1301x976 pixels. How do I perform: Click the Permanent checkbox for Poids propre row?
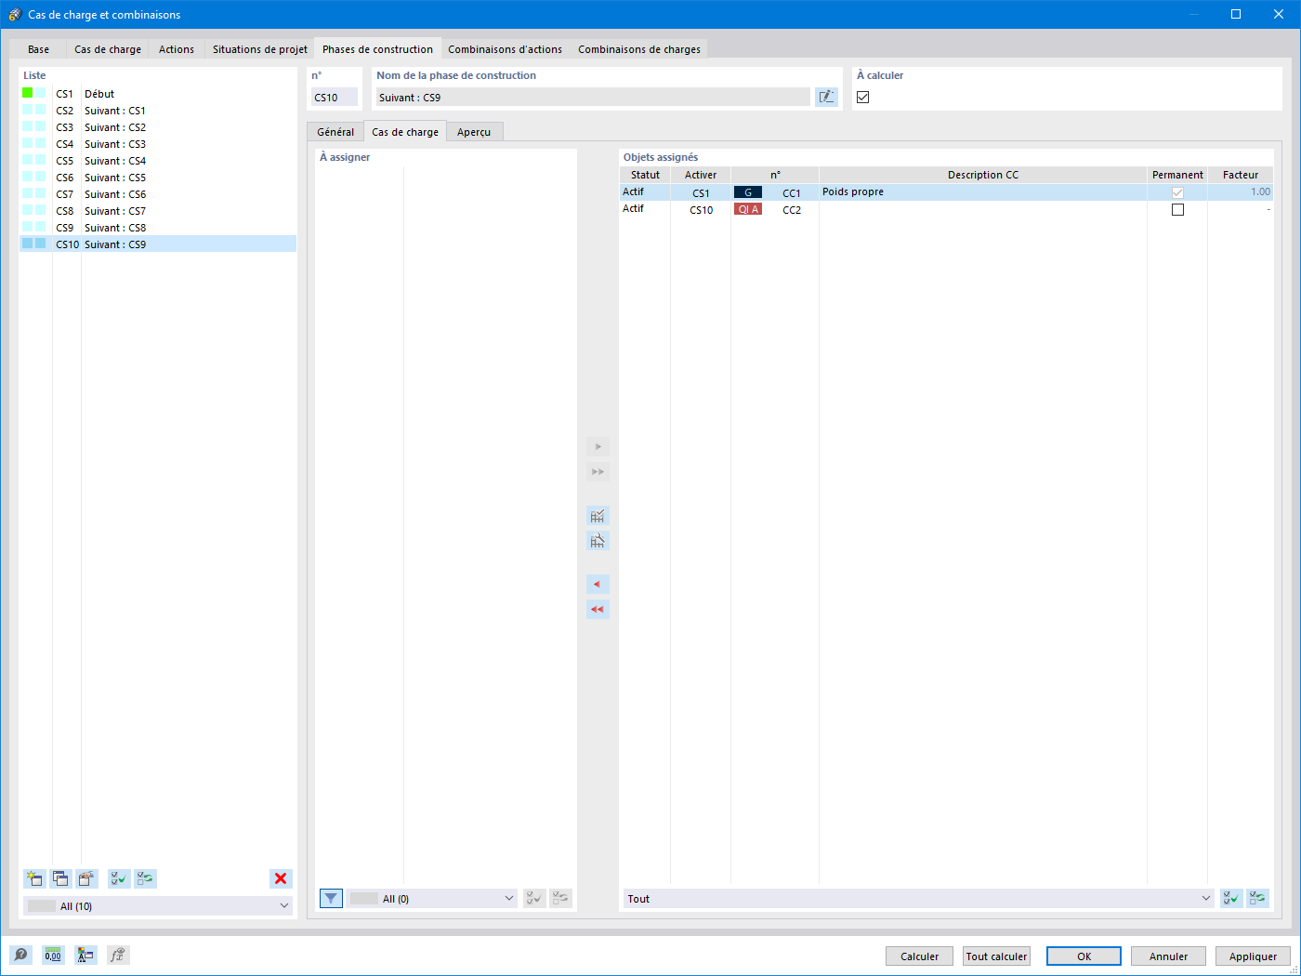point(1177,192)
